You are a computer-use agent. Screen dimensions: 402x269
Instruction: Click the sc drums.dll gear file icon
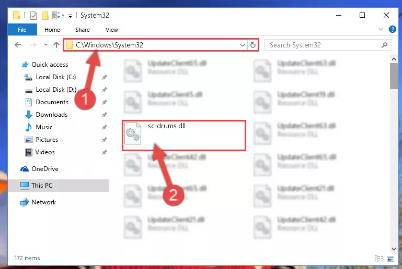133,133
